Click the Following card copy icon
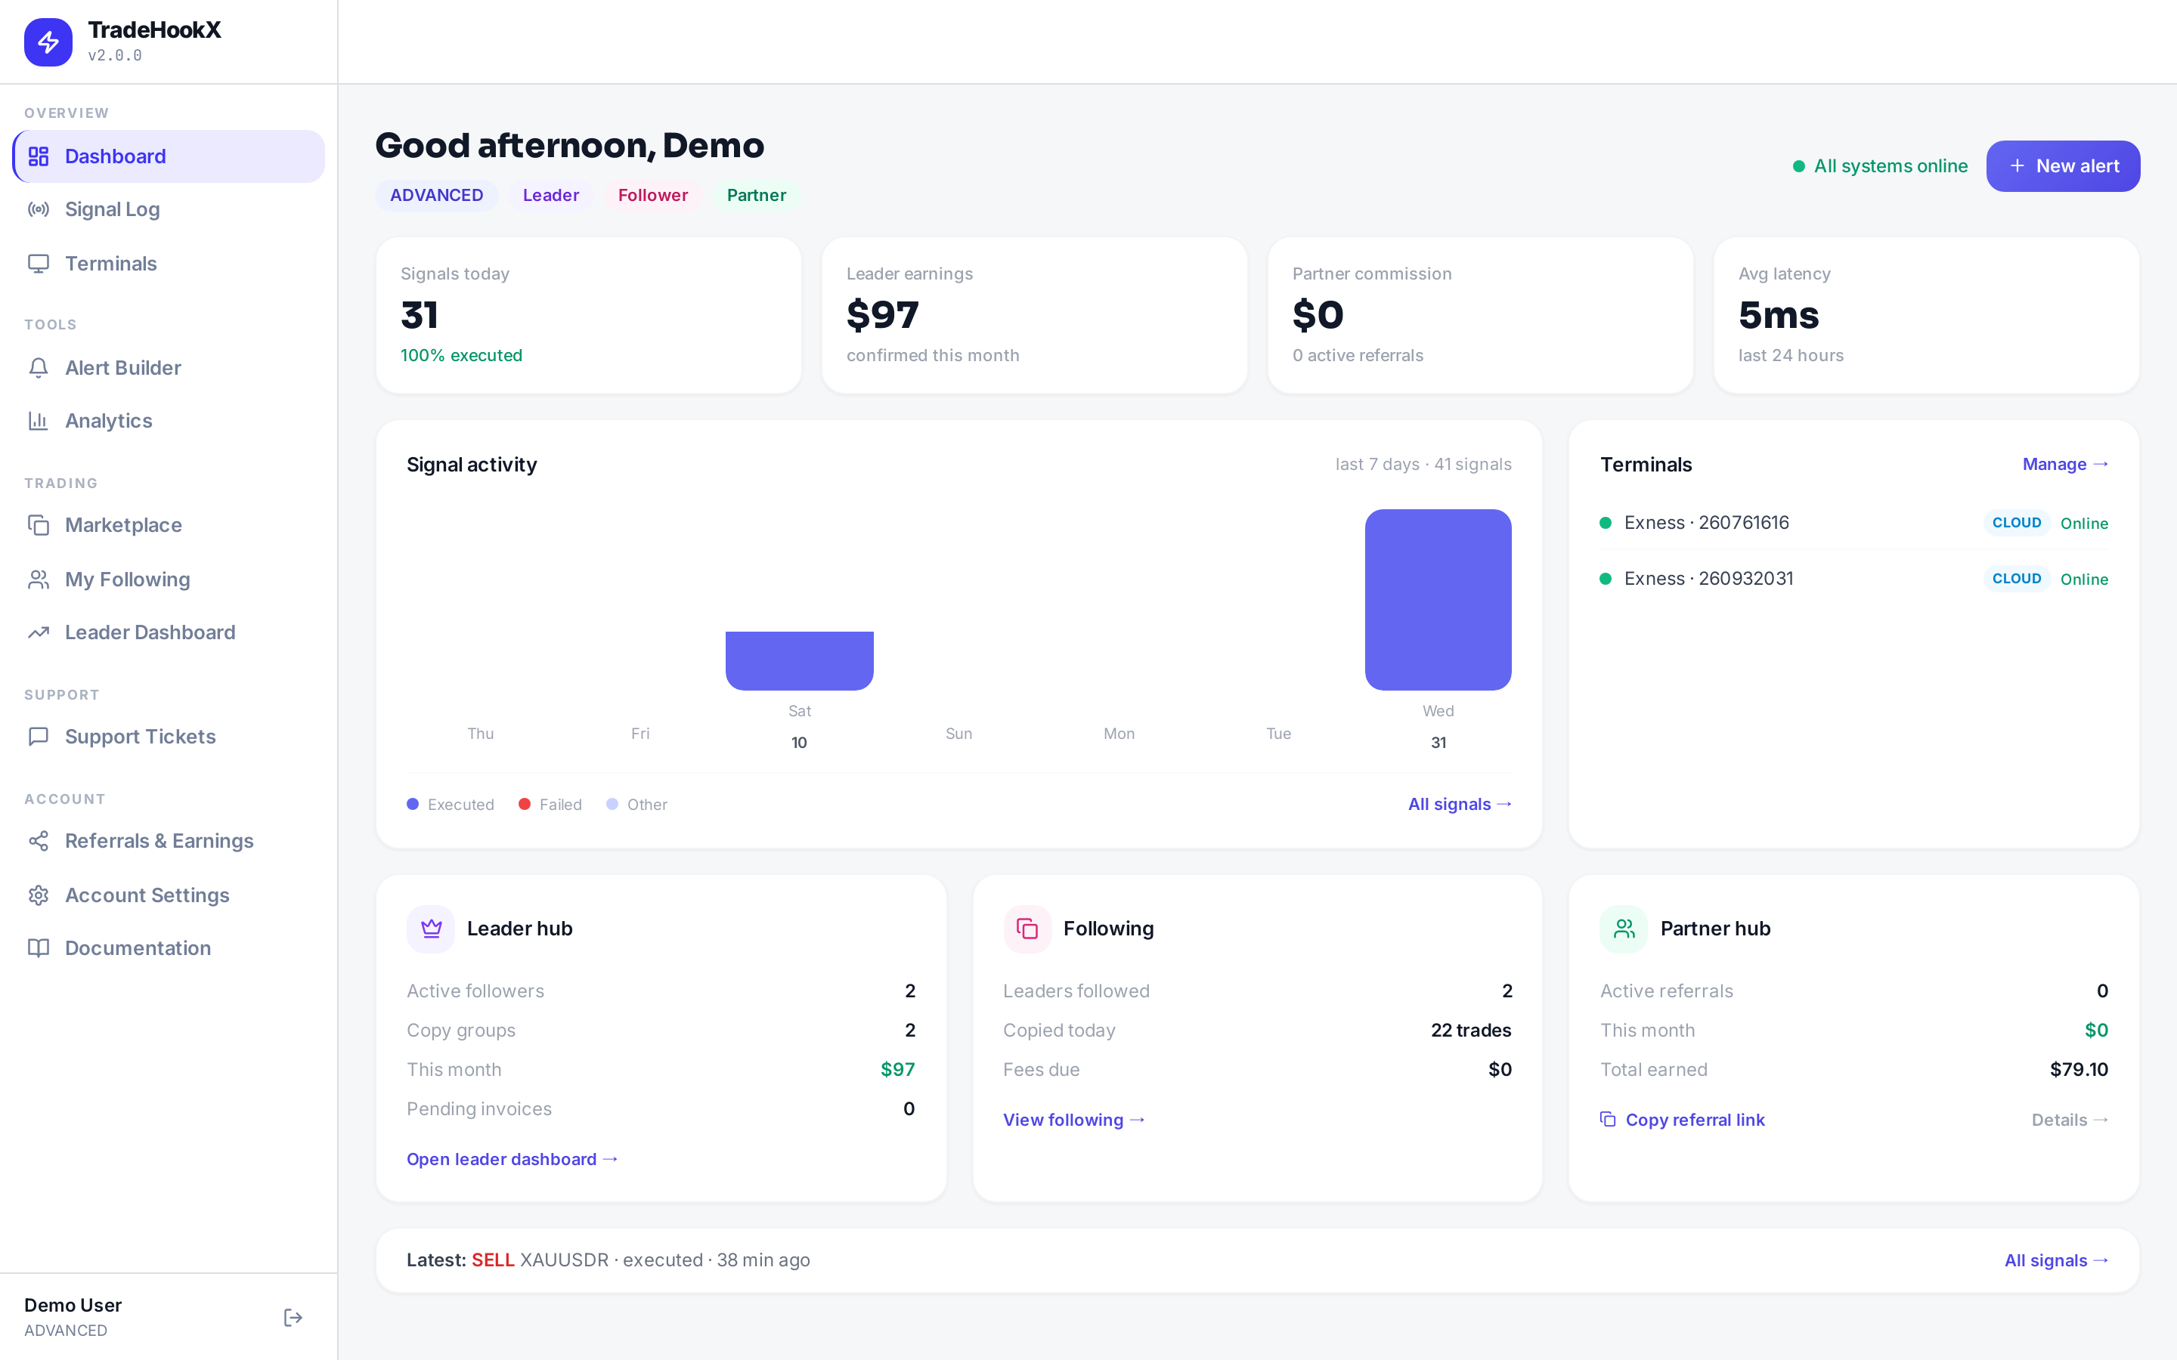 tap(1027, 929)
